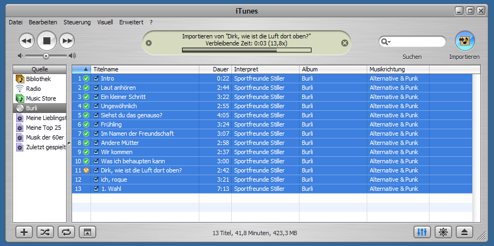Viewport: 494px width, 246px height.
Task: Click the high-volume speaker icon
Action: 72,56
